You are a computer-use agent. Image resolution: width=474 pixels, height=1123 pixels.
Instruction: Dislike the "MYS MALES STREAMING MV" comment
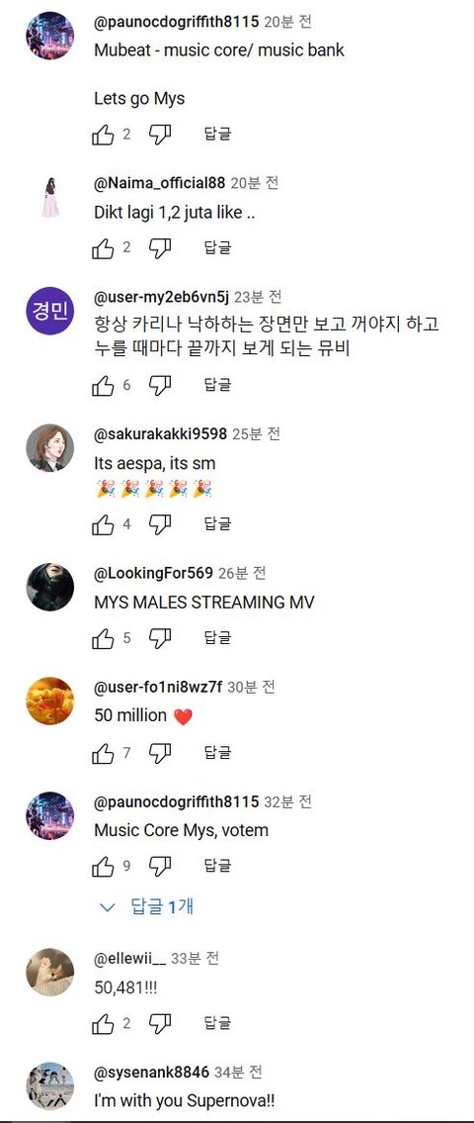point(160,638)
